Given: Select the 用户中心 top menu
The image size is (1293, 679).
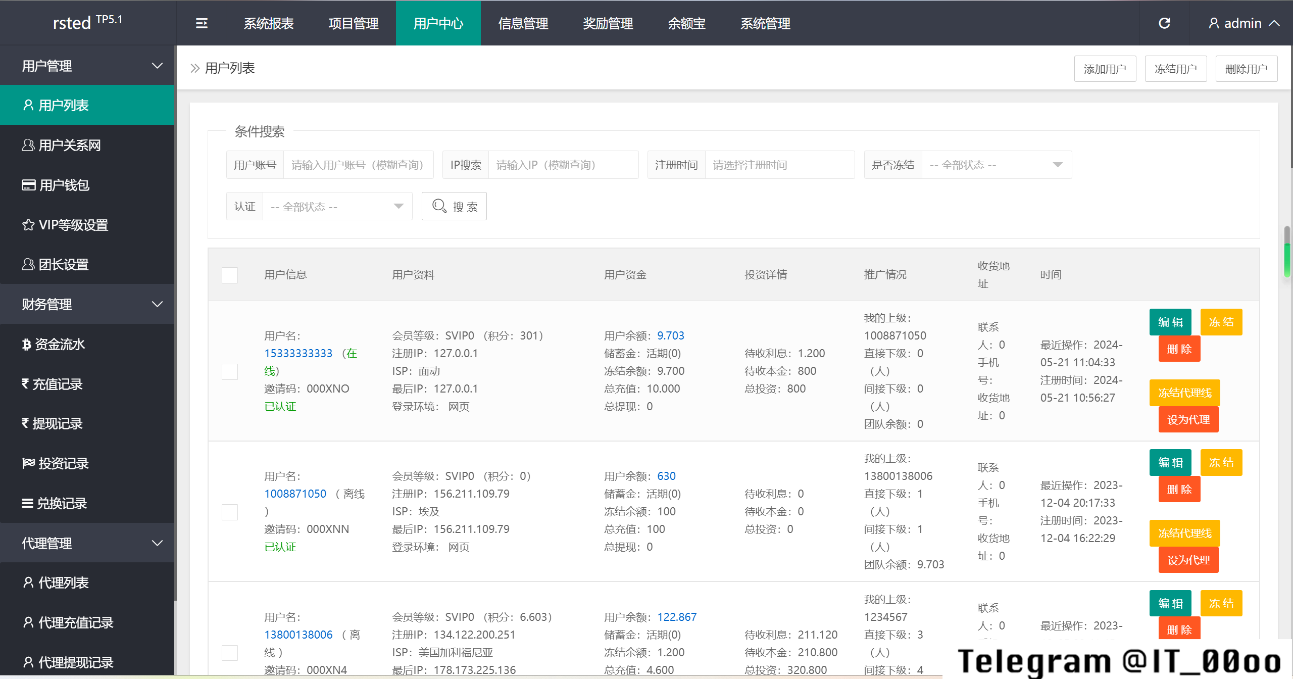Looking at the screenshot, I should [438, 23].
